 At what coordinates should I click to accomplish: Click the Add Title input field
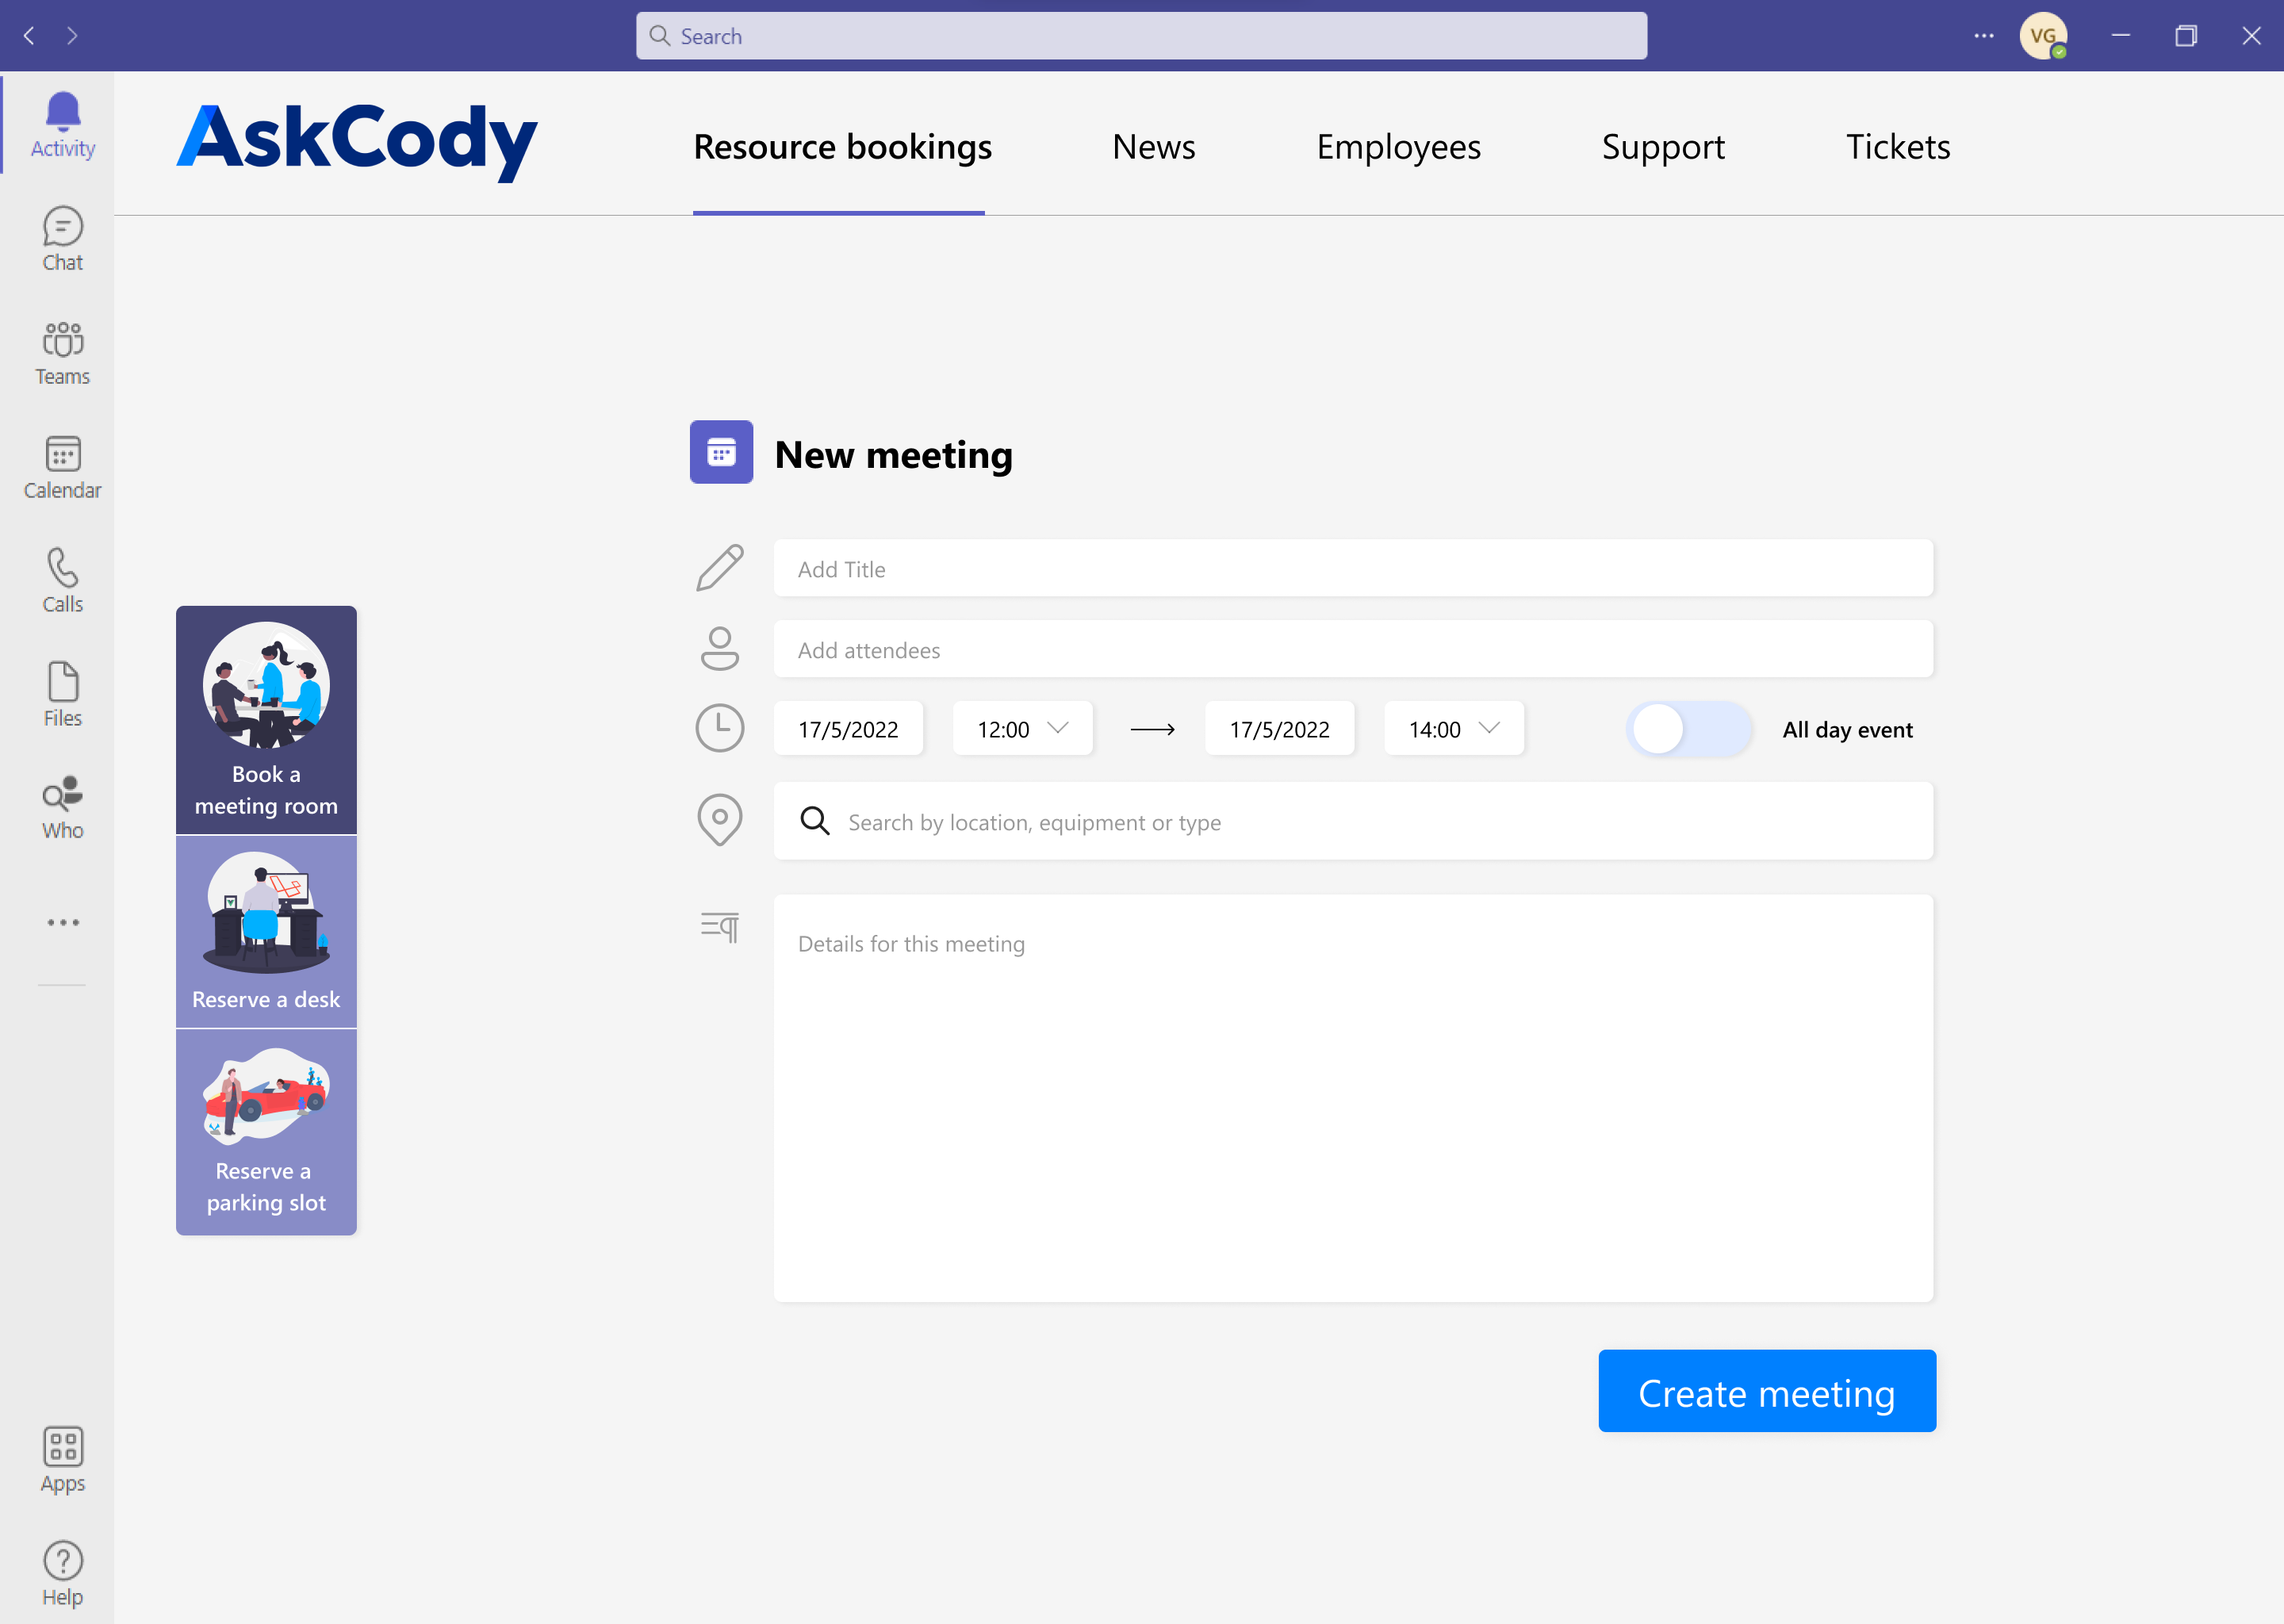[1353, 569]
